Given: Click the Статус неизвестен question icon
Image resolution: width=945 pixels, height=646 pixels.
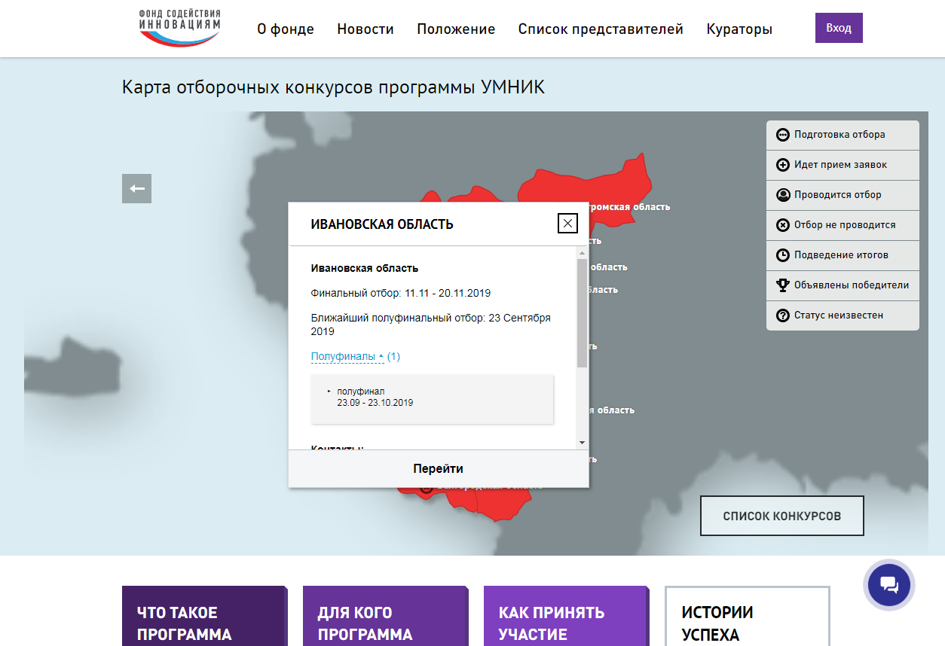Looking at the screenshot, I should point(783,315).
